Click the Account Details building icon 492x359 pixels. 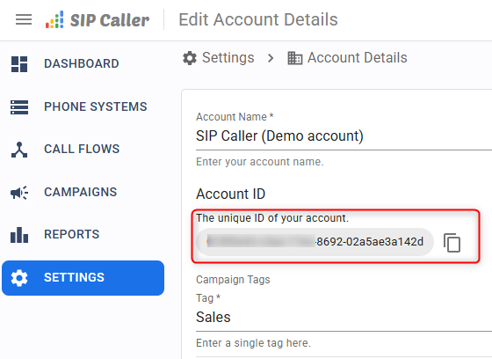[295, 58]
